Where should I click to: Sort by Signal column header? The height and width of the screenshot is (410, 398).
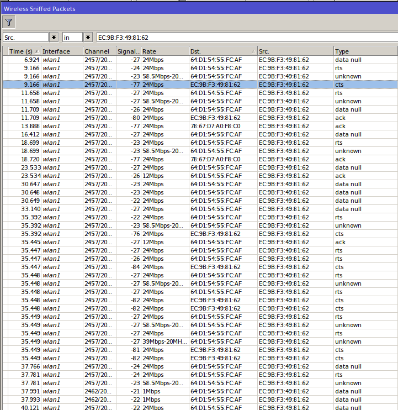point(129,51)
